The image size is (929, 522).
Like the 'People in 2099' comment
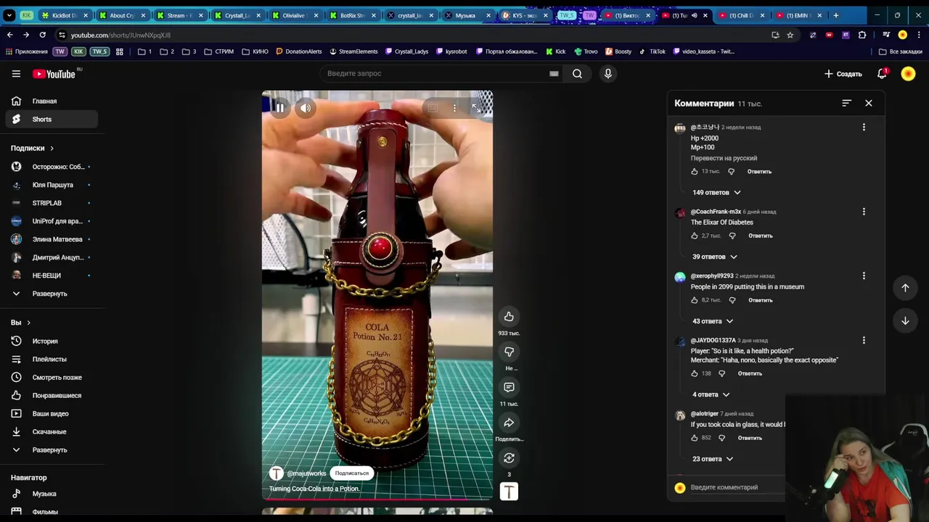point(695,300)
